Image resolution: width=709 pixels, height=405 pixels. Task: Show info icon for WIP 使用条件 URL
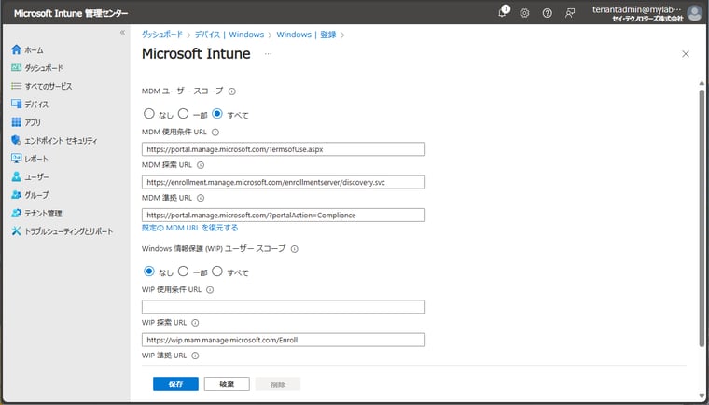(210, 290)
